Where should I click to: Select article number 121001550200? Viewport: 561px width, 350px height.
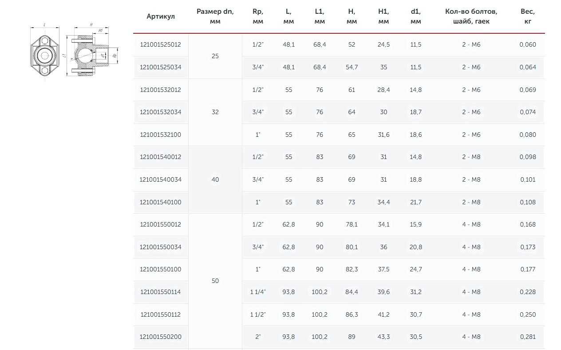click(161, 337)
